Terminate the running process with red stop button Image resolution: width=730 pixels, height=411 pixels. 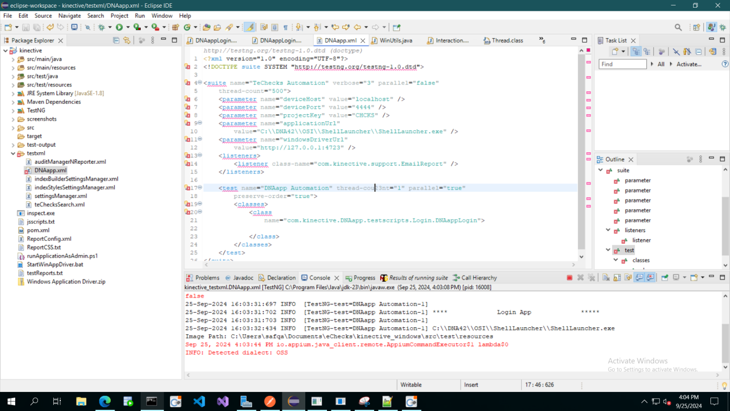pos(569,278)
